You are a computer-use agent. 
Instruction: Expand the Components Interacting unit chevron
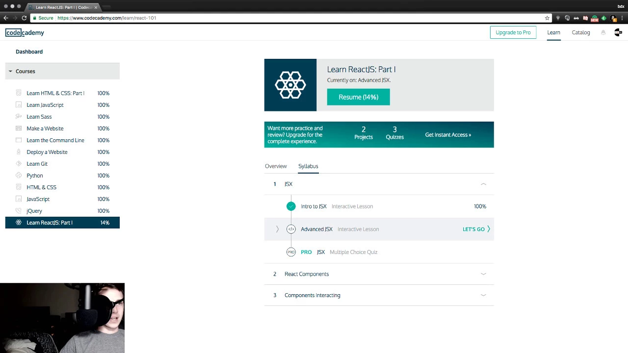click(x=483, y=295)
